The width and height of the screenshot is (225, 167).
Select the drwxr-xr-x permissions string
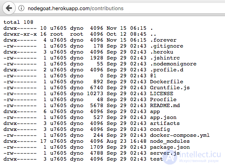[20, 34]
